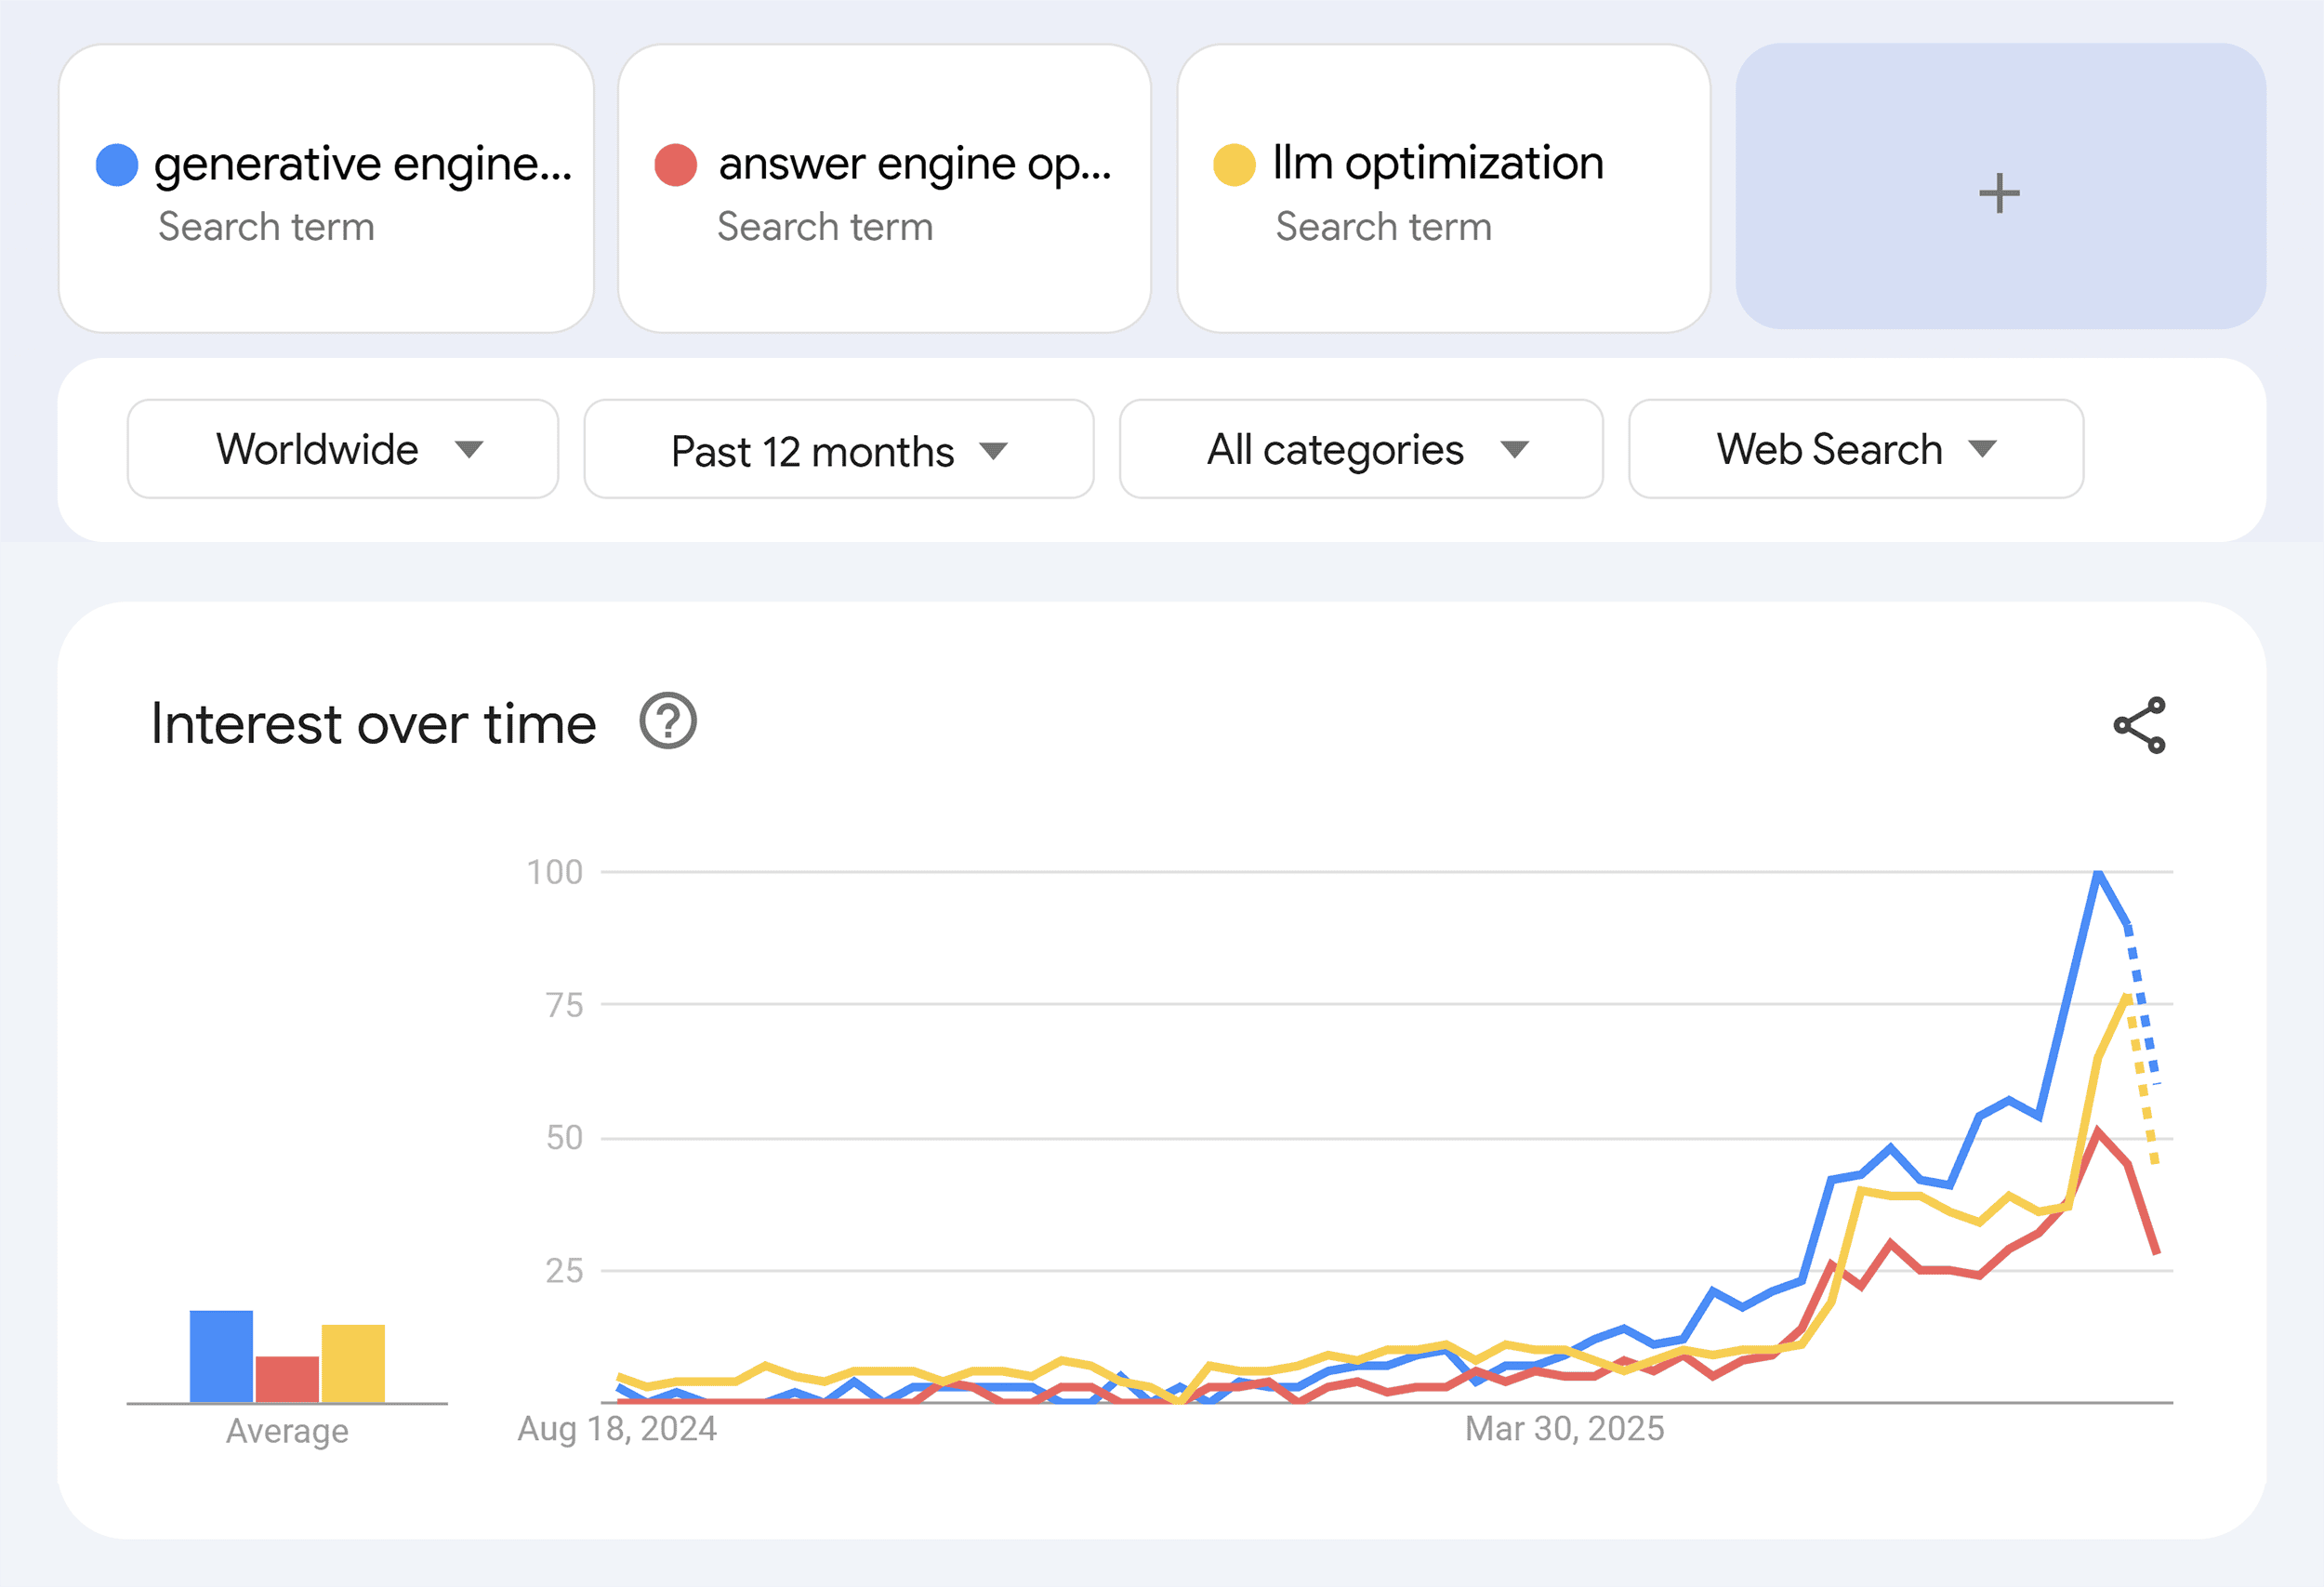Screen dimensions: 2324x1587
Task: Click the share icon for Interest over time
Action: click(2140, 725)
